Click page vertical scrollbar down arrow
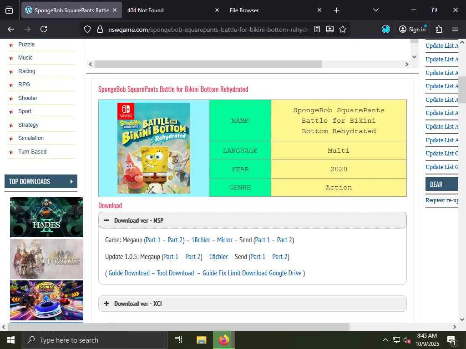The width and height of the screenshot is (466, 349). 462,319
